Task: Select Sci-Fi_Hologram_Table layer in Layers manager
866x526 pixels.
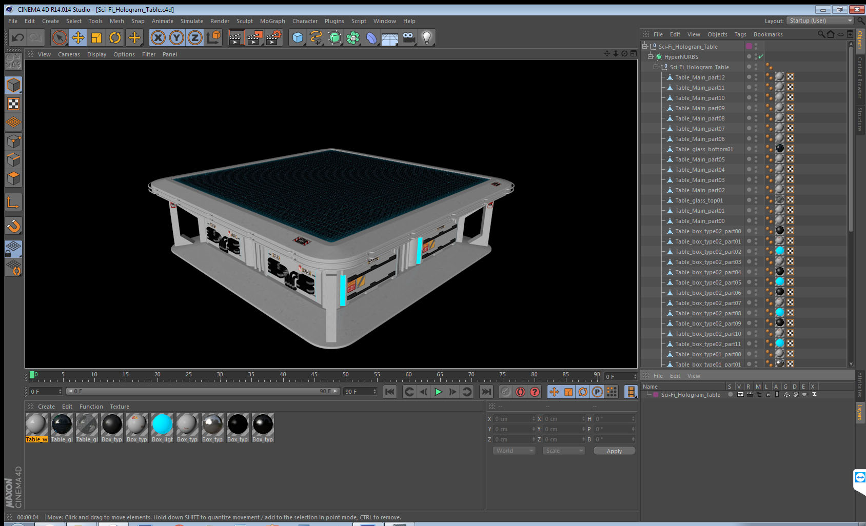Action: [691, 395]
